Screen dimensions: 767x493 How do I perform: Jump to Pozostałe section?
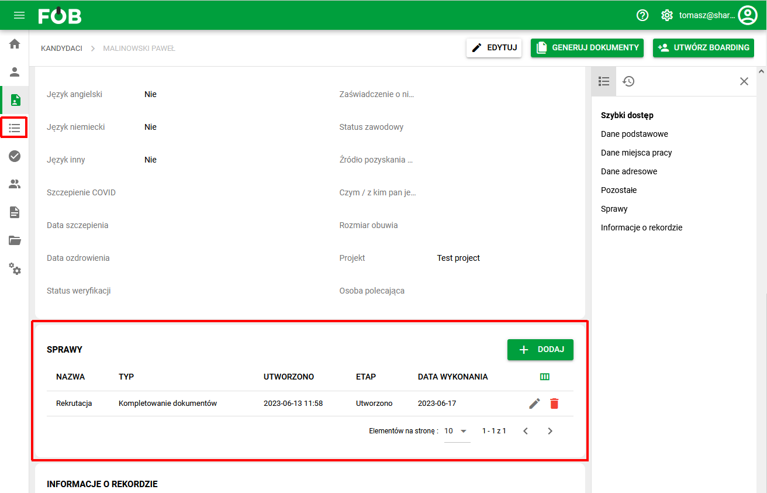coord(619,190)
